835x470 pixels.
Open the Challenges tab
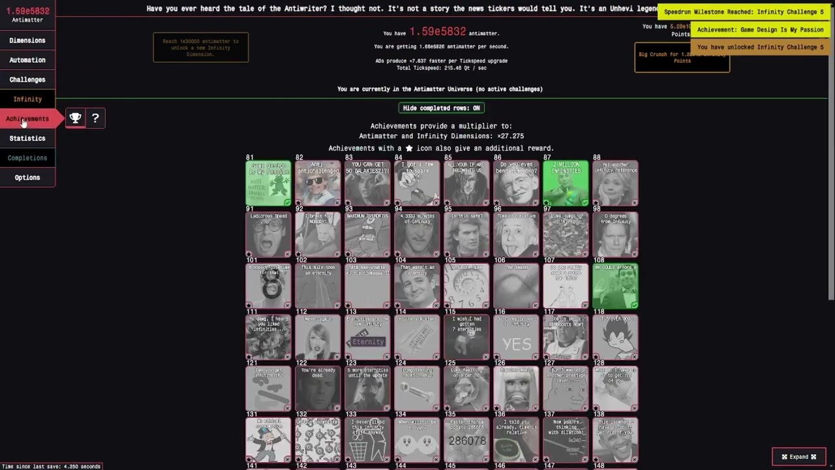(x=27, y=80)
